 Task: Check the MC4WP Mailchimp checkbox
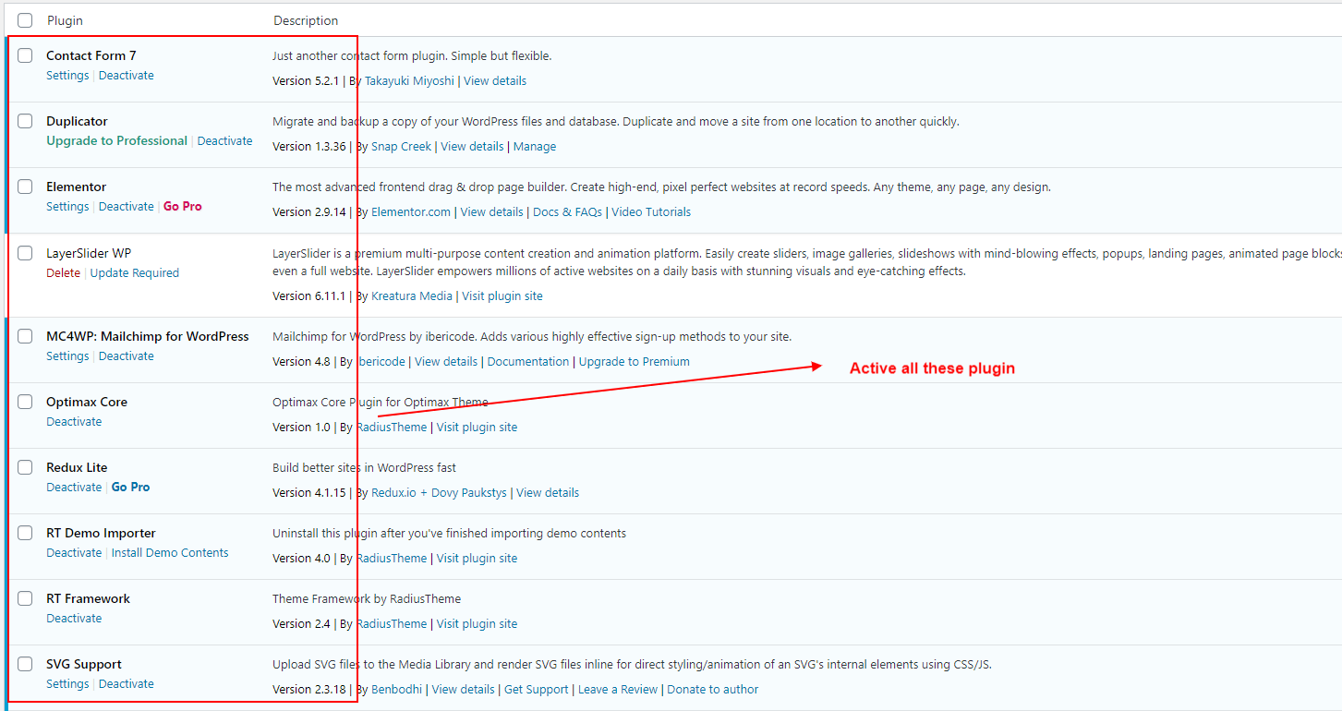(25, 336)
